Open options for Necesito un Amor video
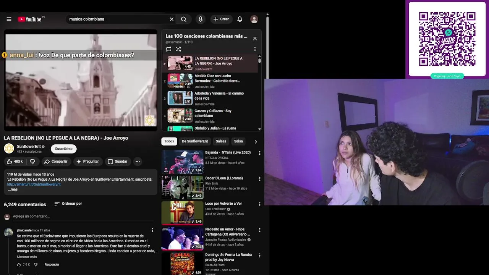The width and height of the screenshot is (489, 275). [259, 230]
